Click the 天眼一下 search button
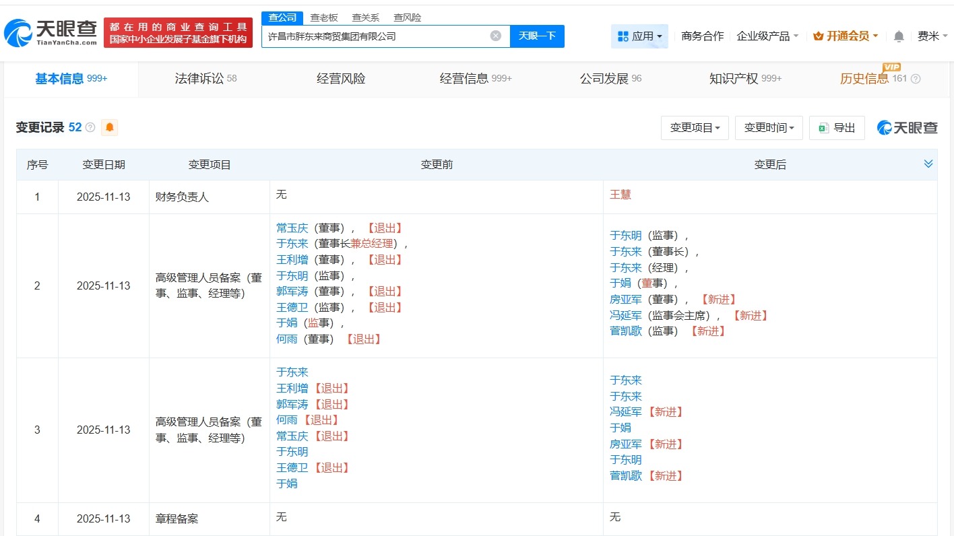The image size is (954, 536). click(537, 36)
